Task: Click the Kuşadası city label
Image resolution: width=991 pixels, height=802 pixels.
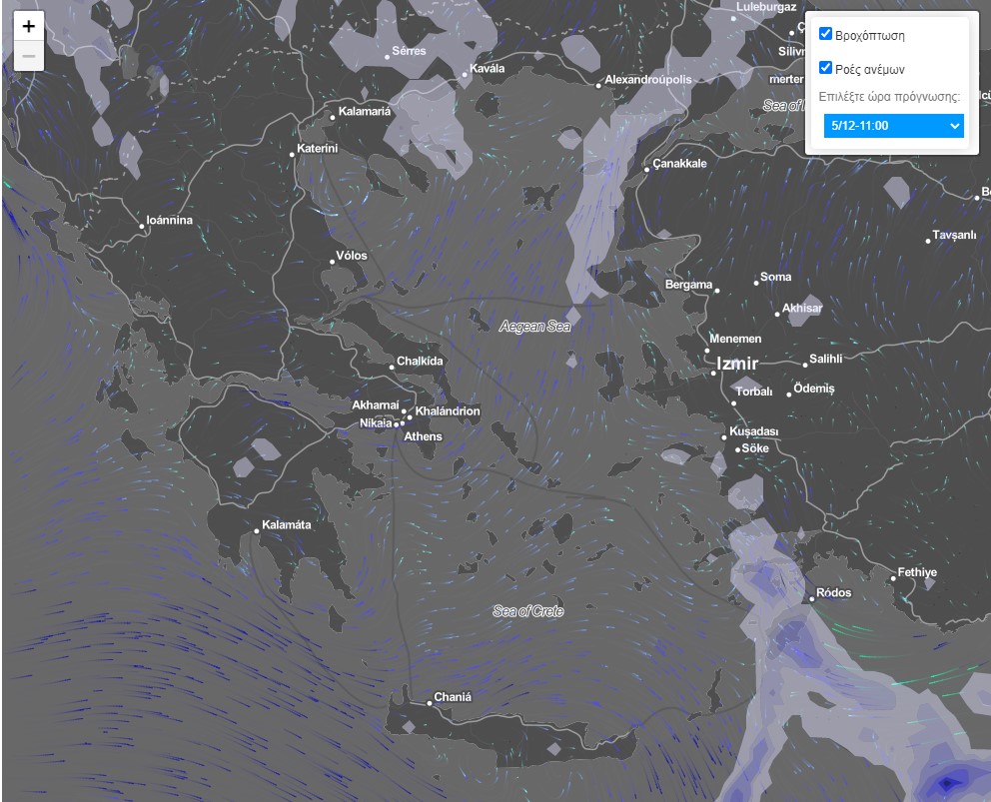Action: tap(754, 431)
